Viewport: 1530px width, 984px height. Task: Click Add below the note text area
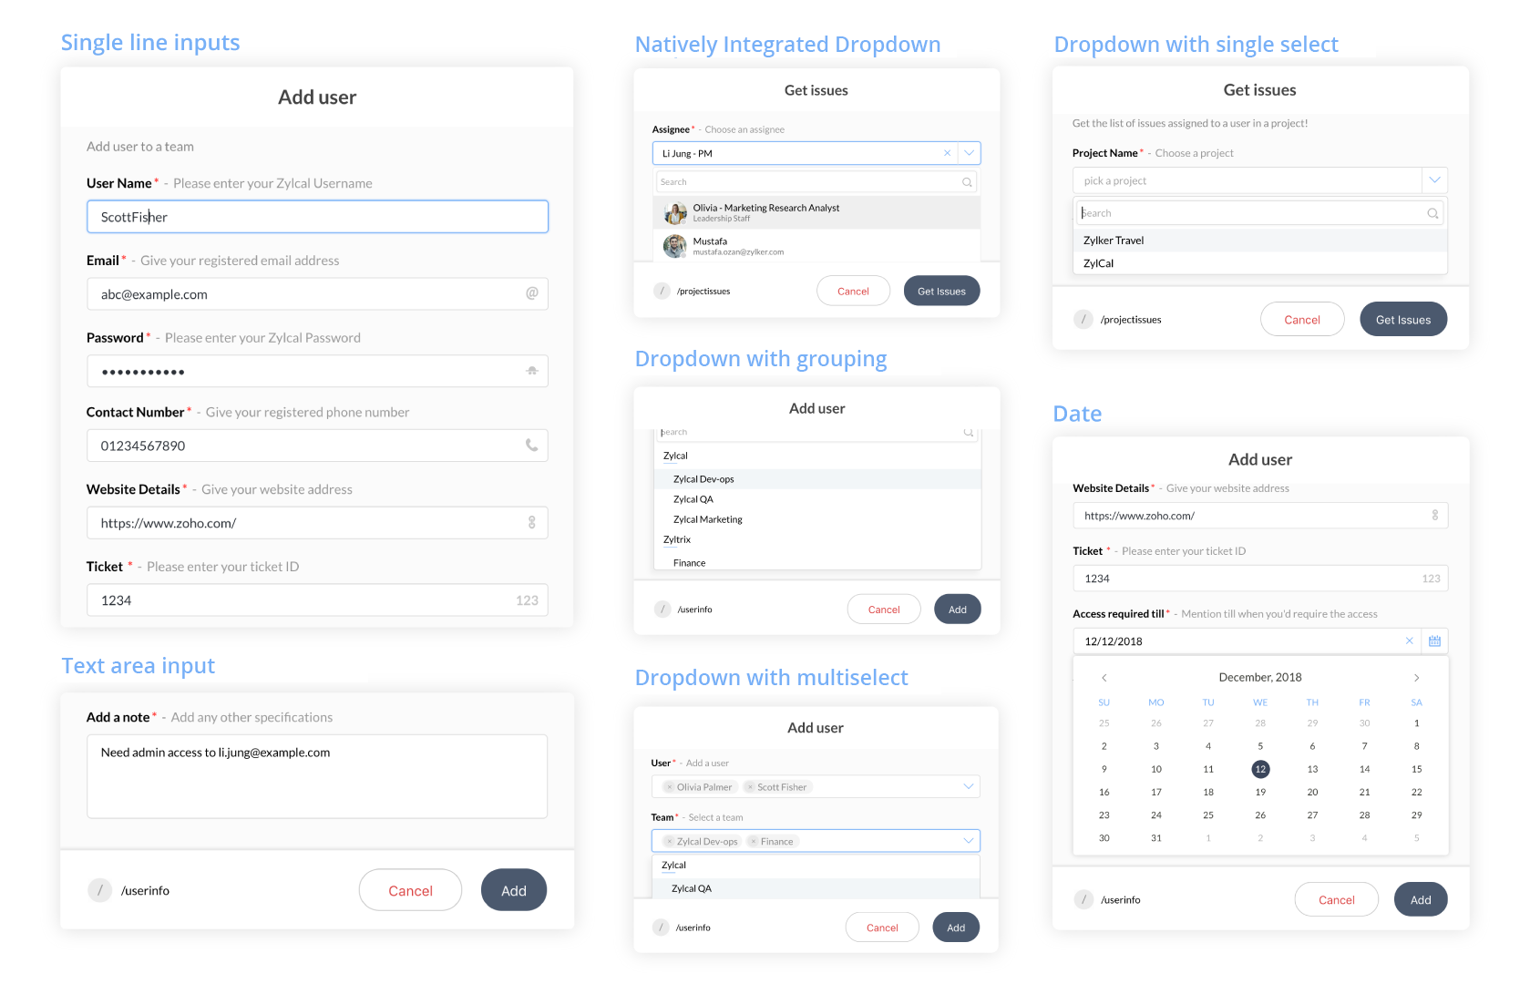point(513,890)
